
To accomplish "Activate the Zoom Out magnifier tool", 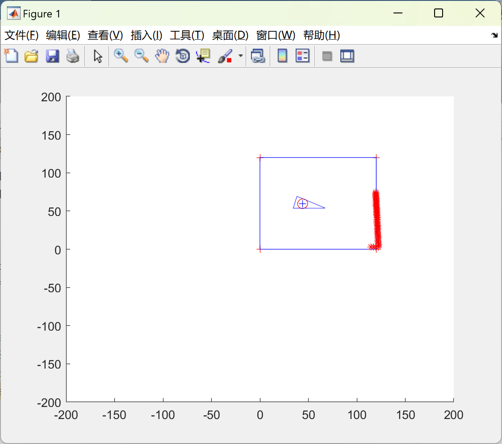I will click(x=141, y=56).
